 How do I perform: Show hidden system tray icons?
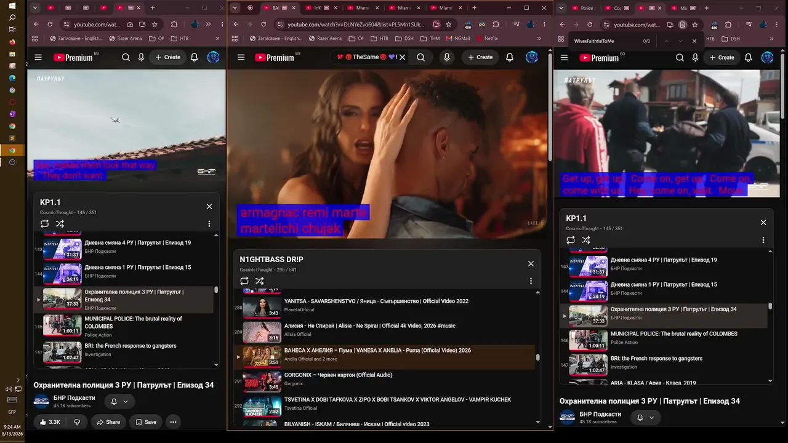pos(18,380)
